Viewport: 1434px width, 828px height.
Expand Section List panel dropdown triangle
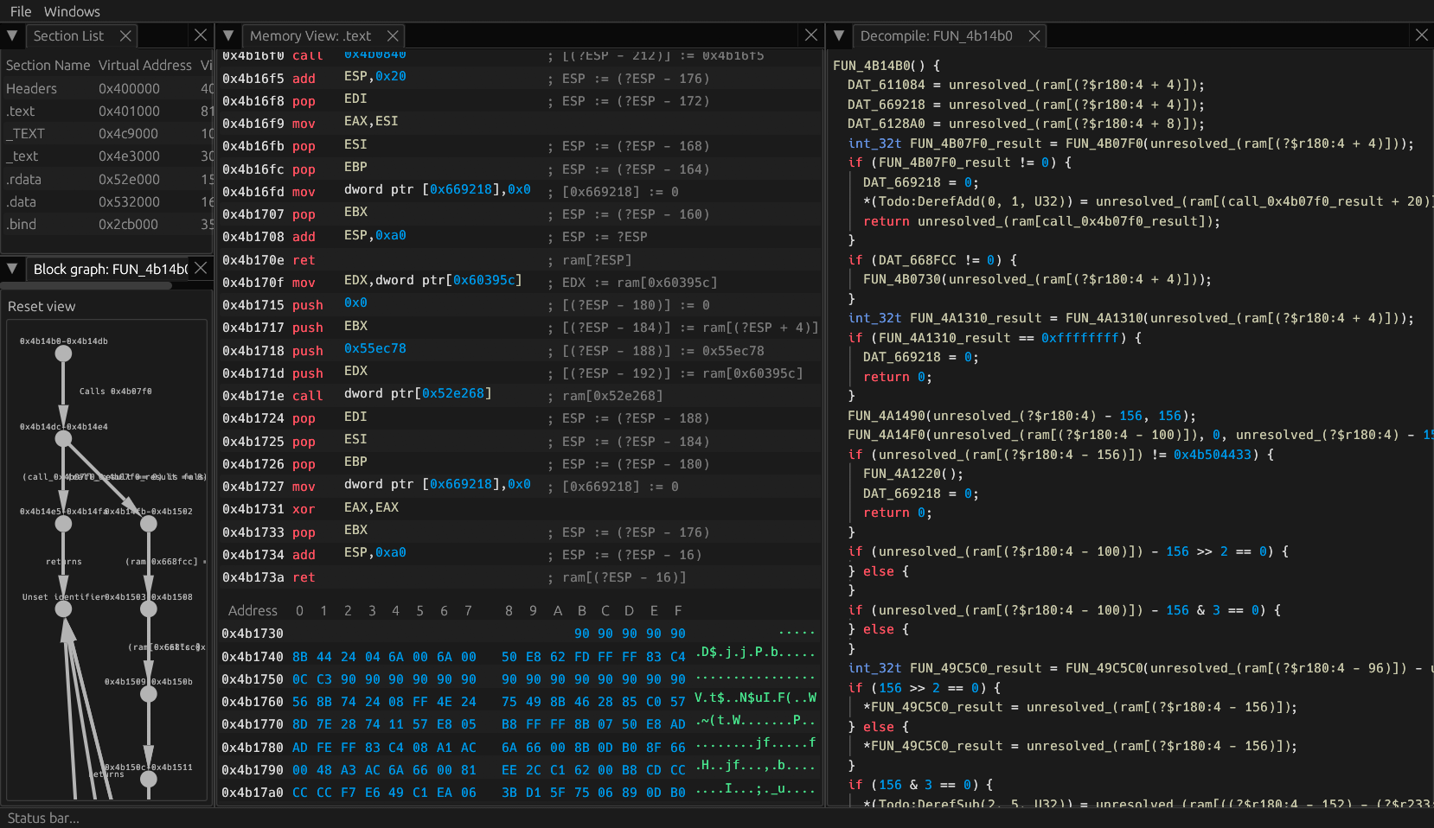point(12,35)
